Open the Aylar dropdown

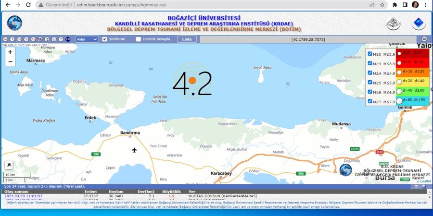(87, 39)
